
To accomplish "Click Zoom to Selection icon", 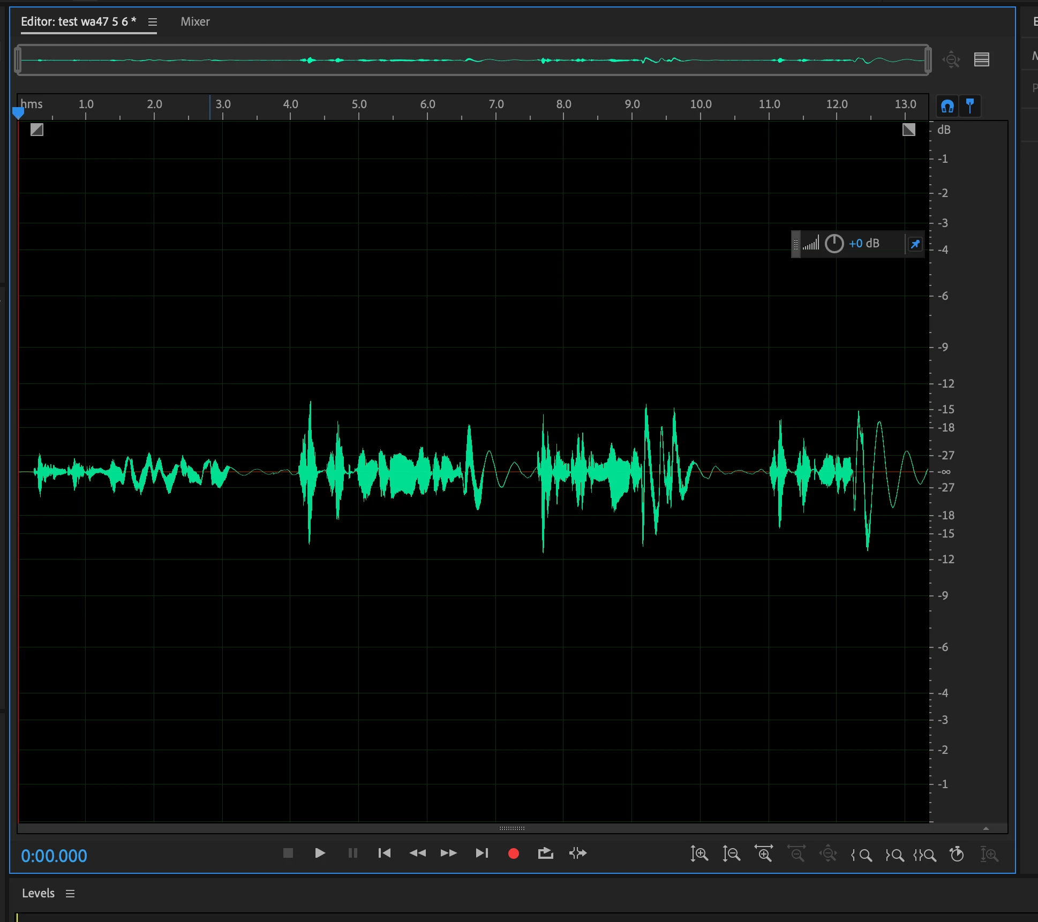I will pyautogui.click(x=925, y=855).
